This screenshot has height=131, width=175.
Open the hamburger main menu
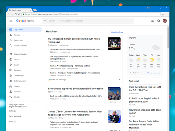[11, 21]
